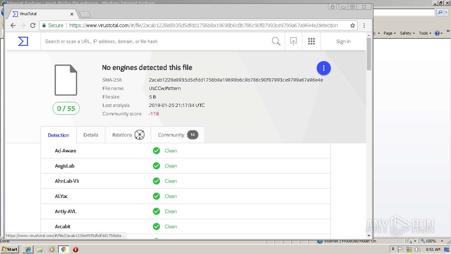
Task: Click the secure padlock icon
Action: tap(44, 25)
